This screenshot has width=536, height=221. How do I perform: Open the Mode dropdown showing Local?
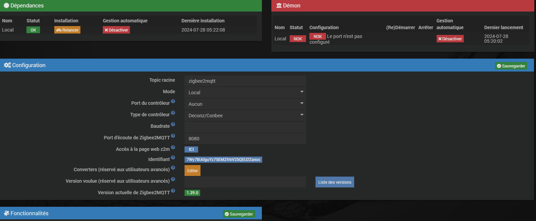245,92
